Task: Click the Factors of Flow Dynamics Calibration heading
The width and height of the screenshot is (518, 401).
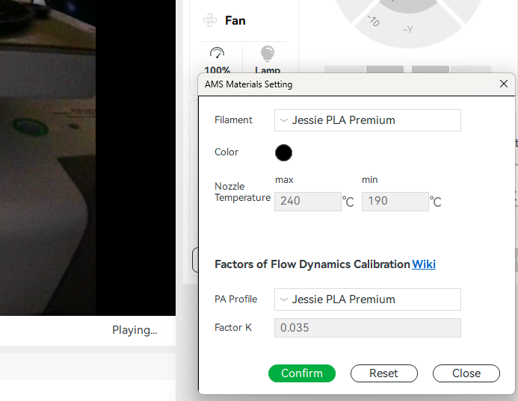Action: tap(312, 264)
